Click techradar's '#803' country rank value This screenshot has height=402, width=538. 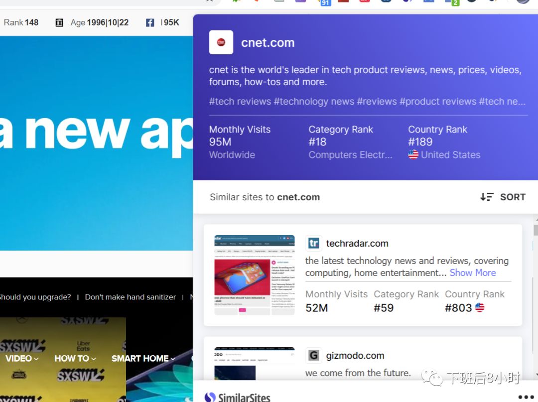(458, 308)
